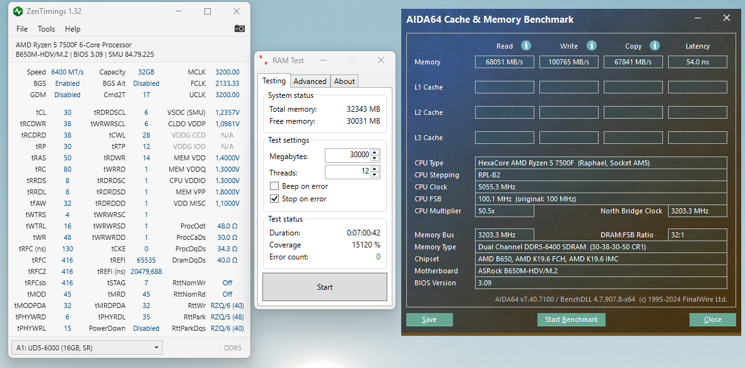This screenshot has width=745, height=368.
Task: Decrease Megabytes value with down arrow
Action: (375, 158)
